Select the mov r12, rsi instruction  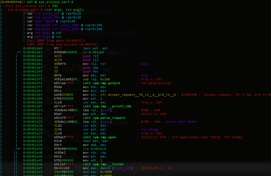(x=93, y=64)
